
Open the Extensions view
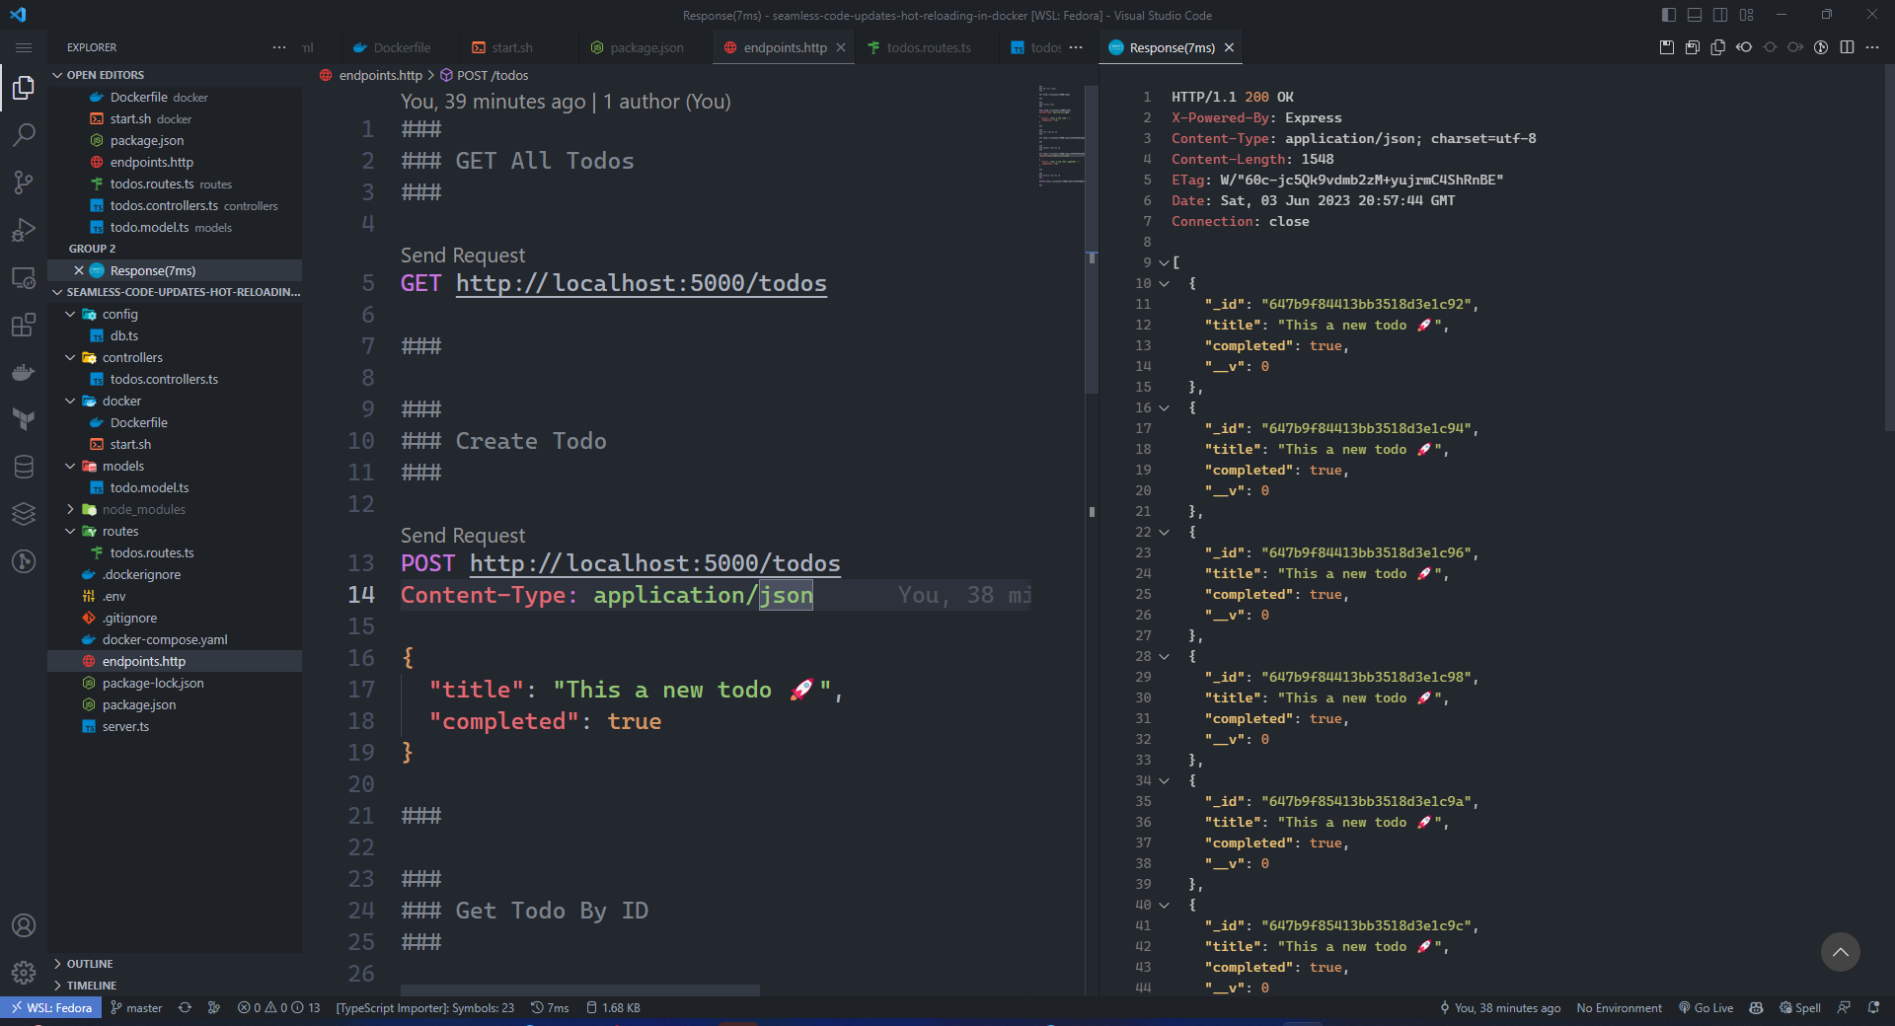24,326
